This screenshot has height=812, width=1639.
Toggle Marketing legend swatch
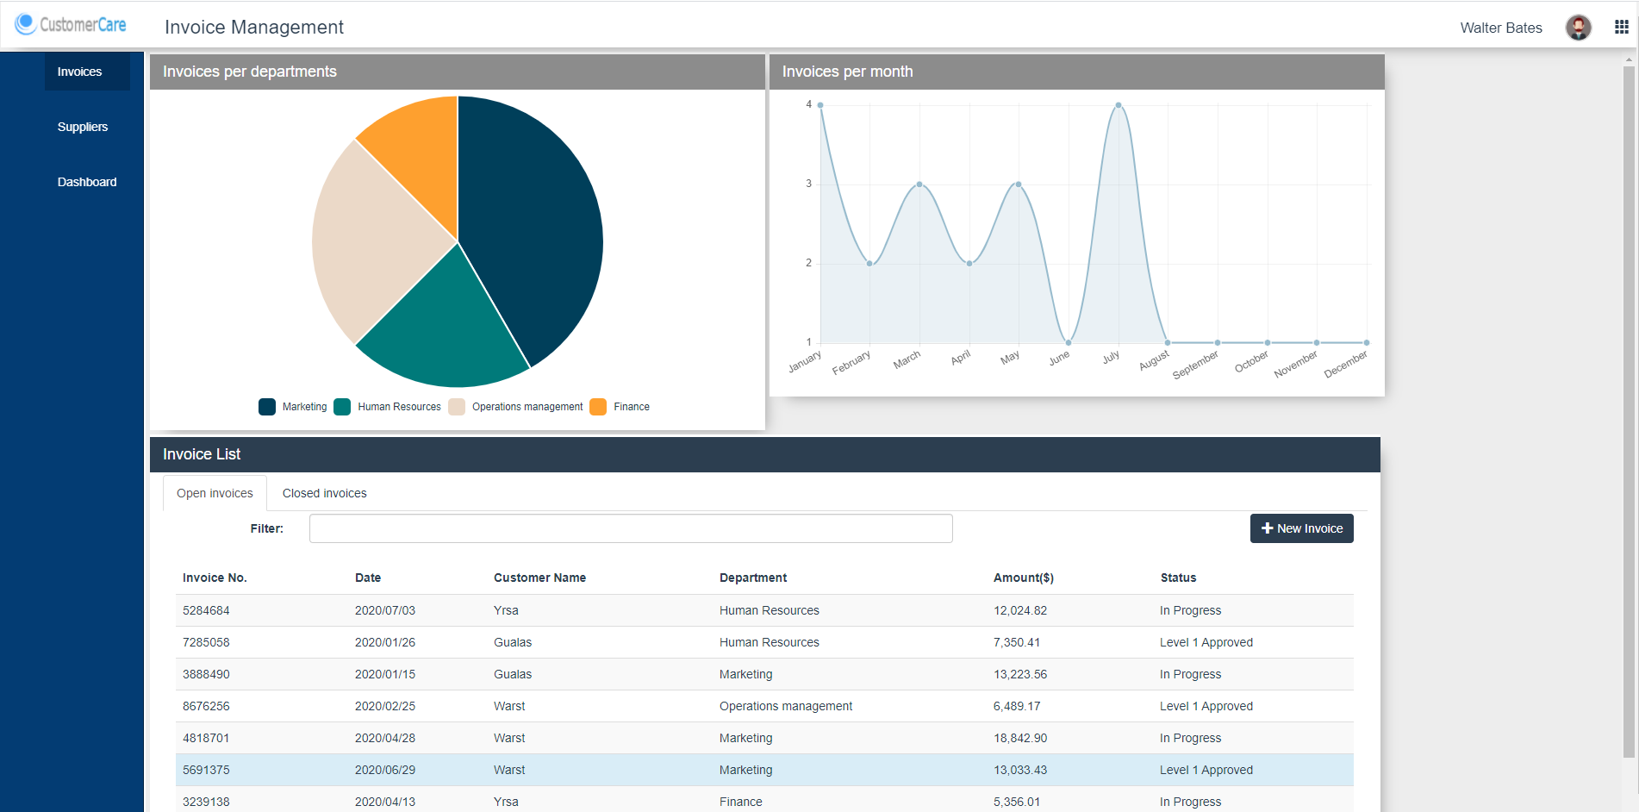[x=267, y=407]
